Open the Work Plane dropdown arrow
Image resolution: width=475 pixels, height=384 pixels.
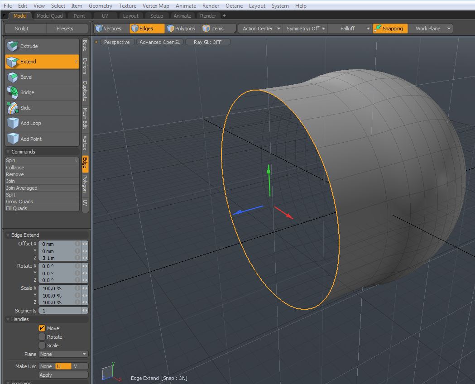click(449, 29)
